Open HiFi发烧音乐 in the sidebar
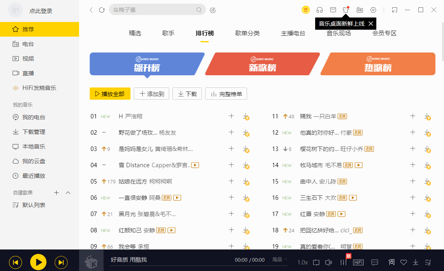The width and height of the screenshot is (444, 271). pos(40,88)
